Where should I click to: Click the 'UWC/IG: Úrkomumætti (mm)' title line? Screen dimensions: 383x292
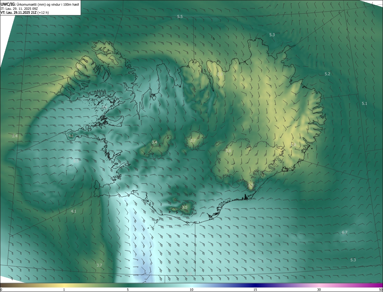pos(40,4)
